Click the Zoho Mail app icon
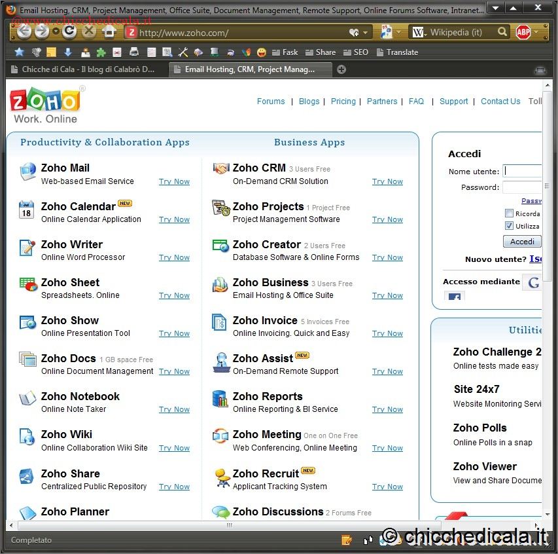558x554 pixels. point(27,172)
